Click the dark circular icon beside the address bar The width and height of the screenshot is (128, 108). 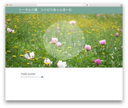click(87, 5)
